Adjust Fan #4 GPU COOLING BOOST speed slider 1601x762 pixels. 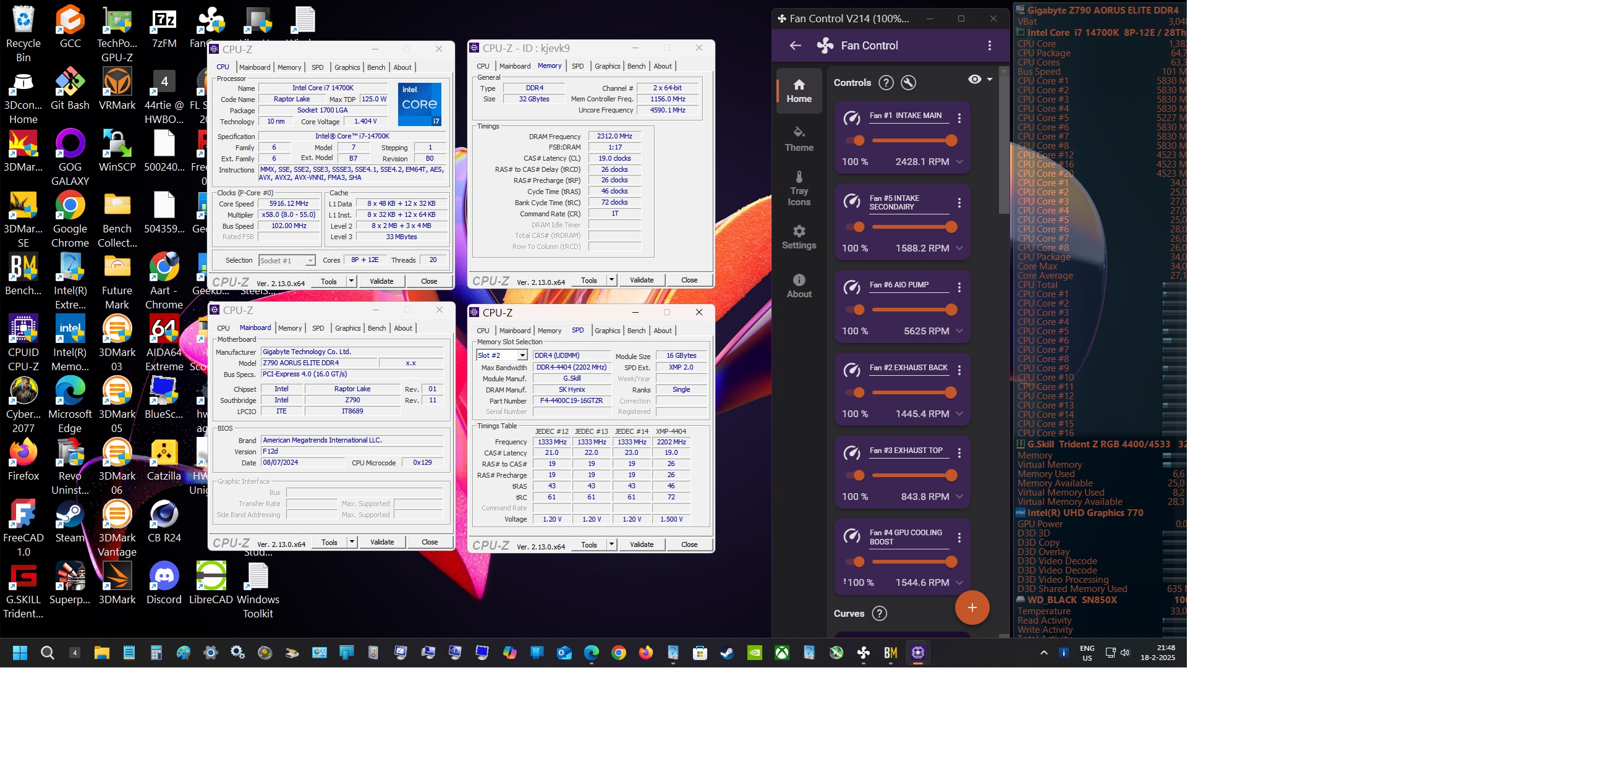point(914,562)
